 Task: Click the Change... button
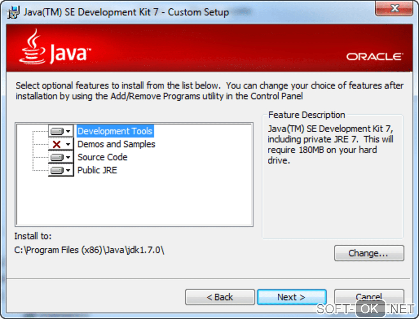[x=369, y=253]
